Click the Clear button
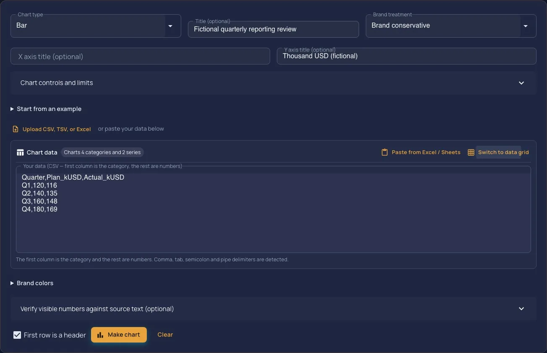This screenshot has width=547, height=353. [165, 335]
